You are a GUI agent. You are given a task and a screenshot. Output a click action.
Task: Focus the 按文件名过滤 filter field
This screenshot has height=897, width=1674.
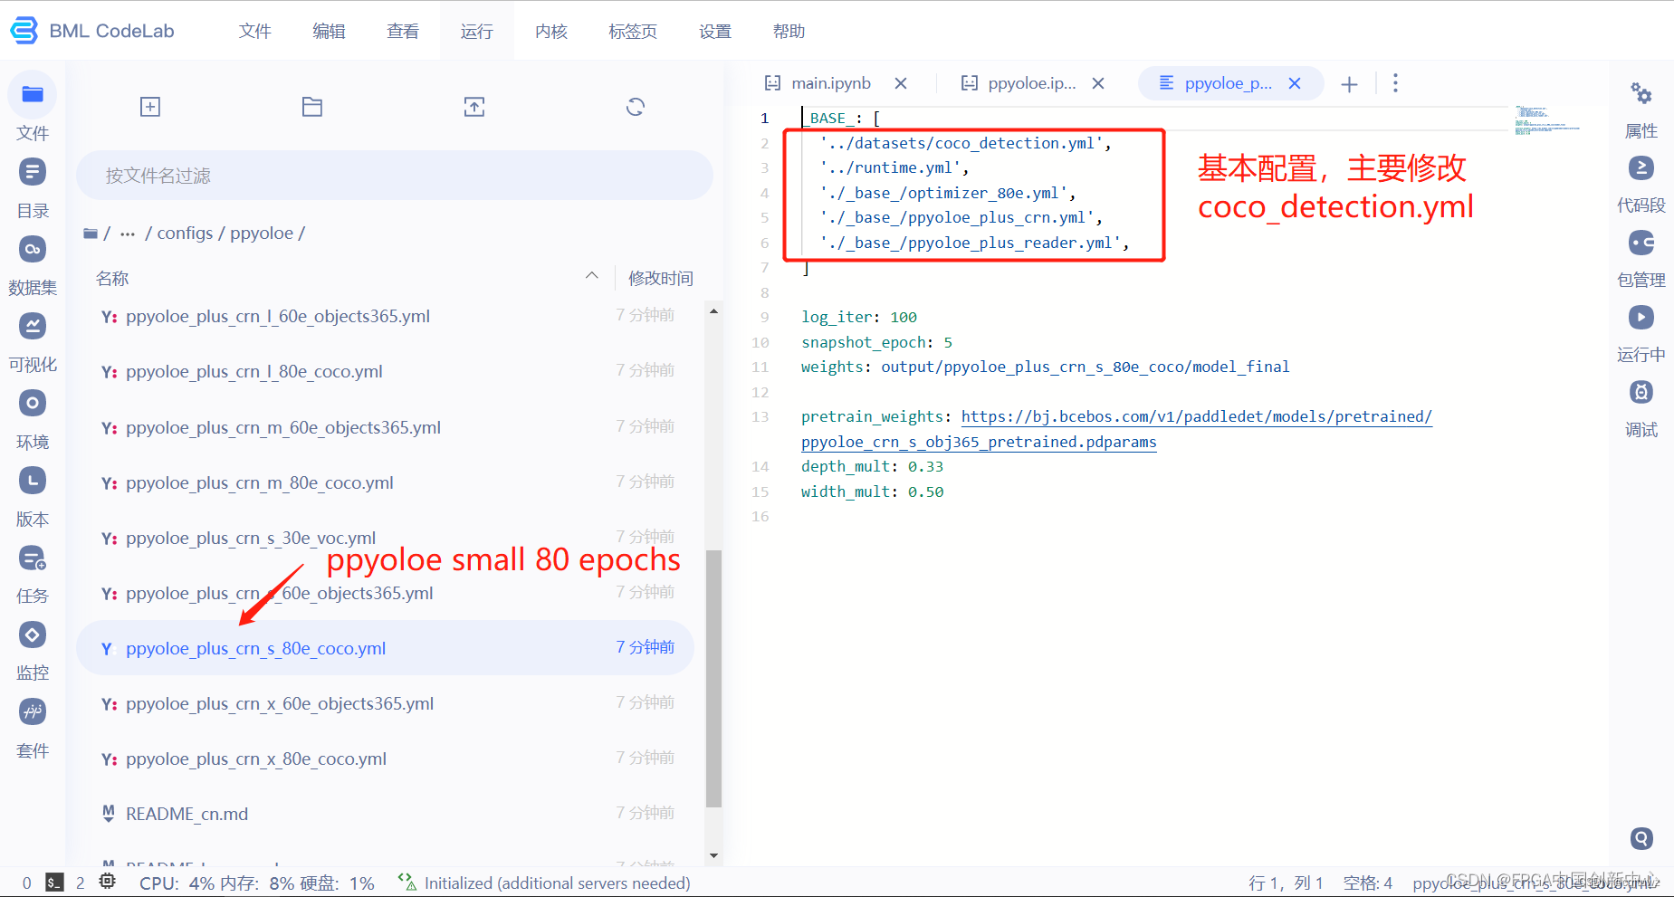[x=395, y=175]
